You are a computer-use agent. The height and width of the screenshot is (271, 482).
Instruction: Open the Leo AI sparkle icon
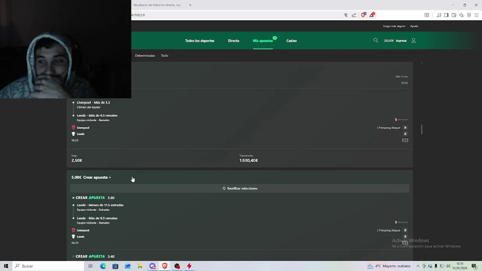pos(461,15)
